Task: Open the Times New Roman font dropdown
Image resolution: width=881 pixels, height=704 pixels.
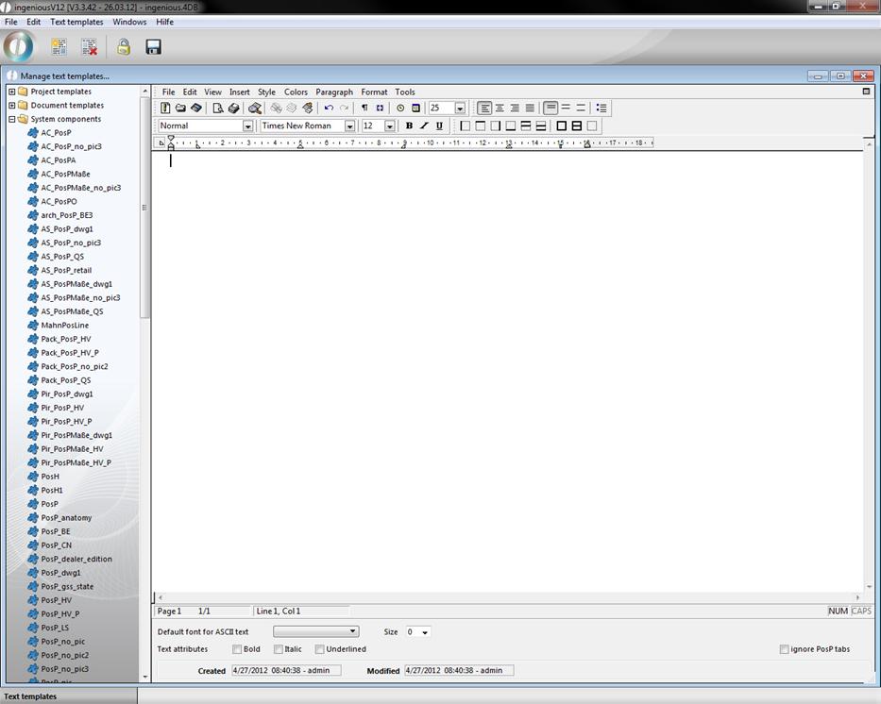Action: [349, 126]
